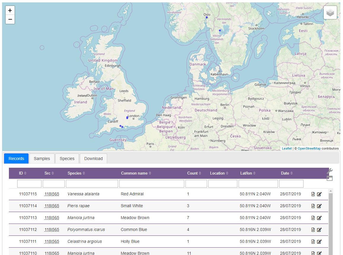Viewport: 343px width, 255px height.
Task: Edit record 11037113 Meadow Brown
Action: (319, 218)
